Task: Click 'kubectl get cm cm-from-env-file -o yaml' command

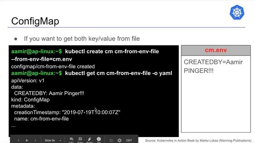Action: pos(119,73)
